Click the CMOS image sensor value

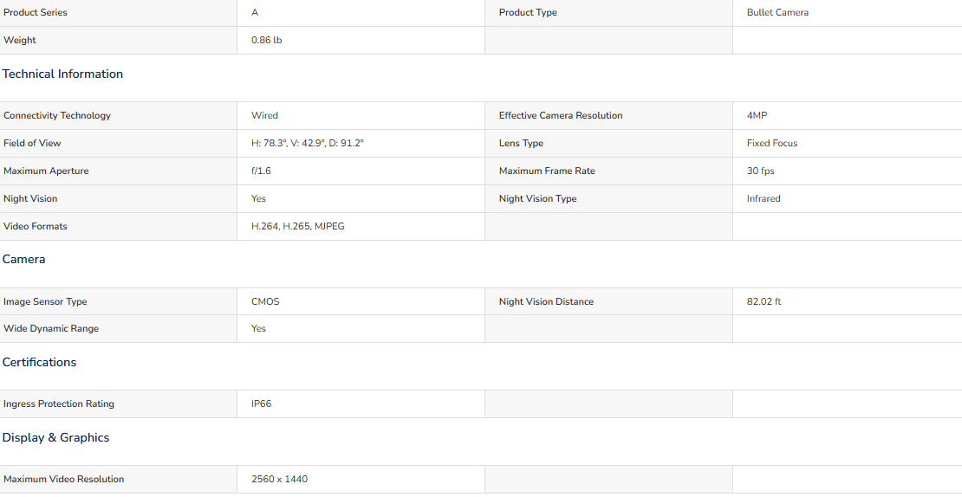[x=265, y=301]
